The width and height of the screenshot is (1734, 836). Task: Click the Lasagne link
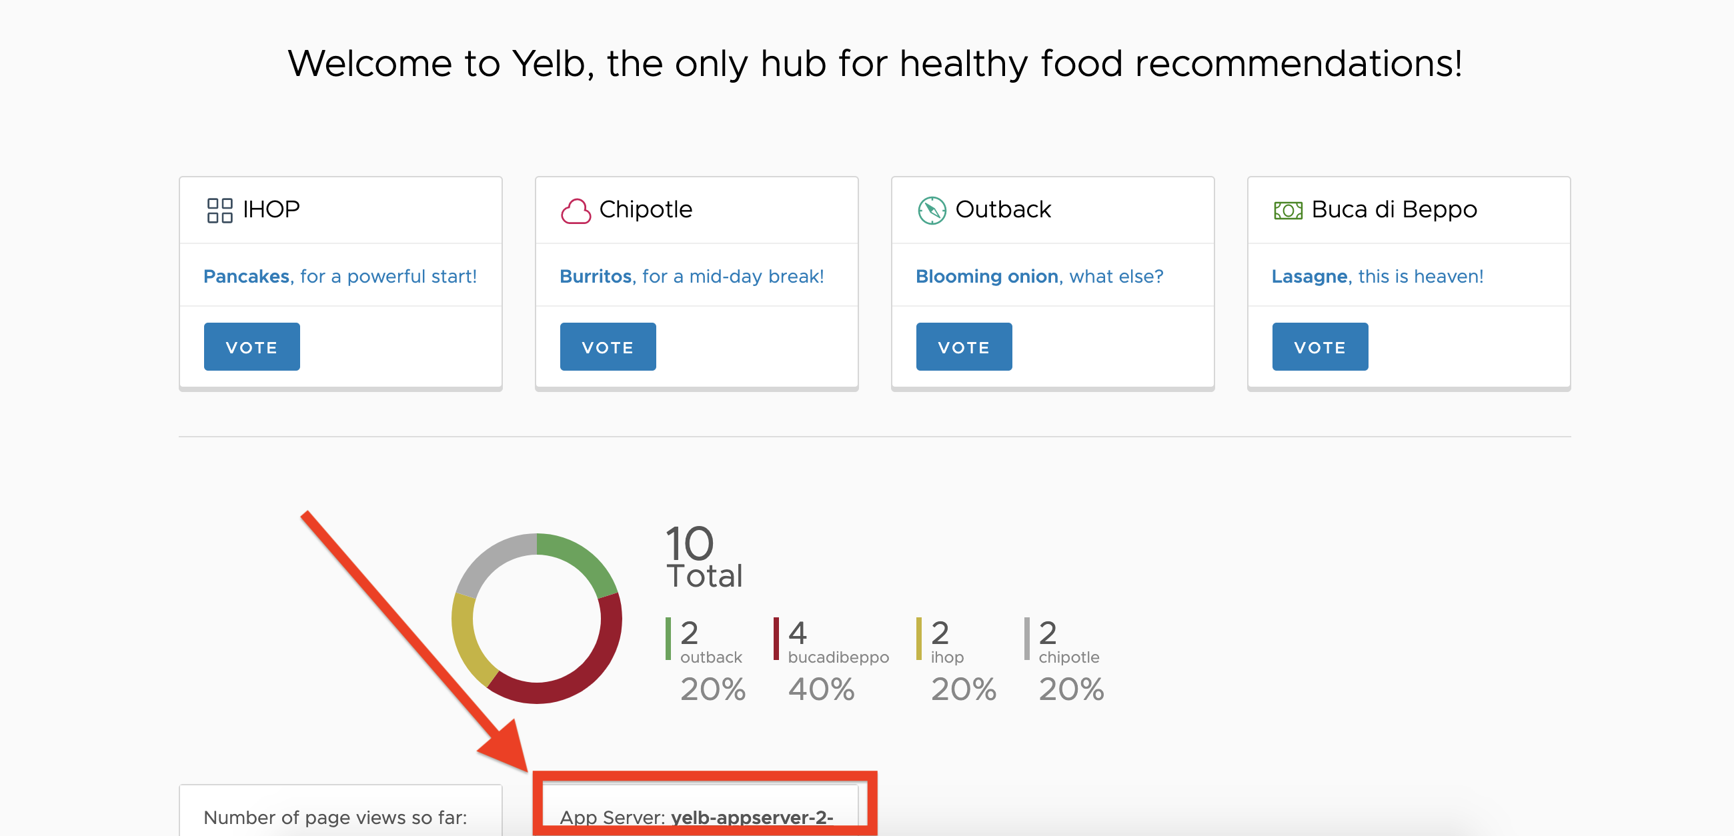click(1308, 276)
